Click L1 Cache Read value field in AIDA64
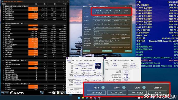The width and height of the screenshot is (178, 100). click(x=97, y=17)
